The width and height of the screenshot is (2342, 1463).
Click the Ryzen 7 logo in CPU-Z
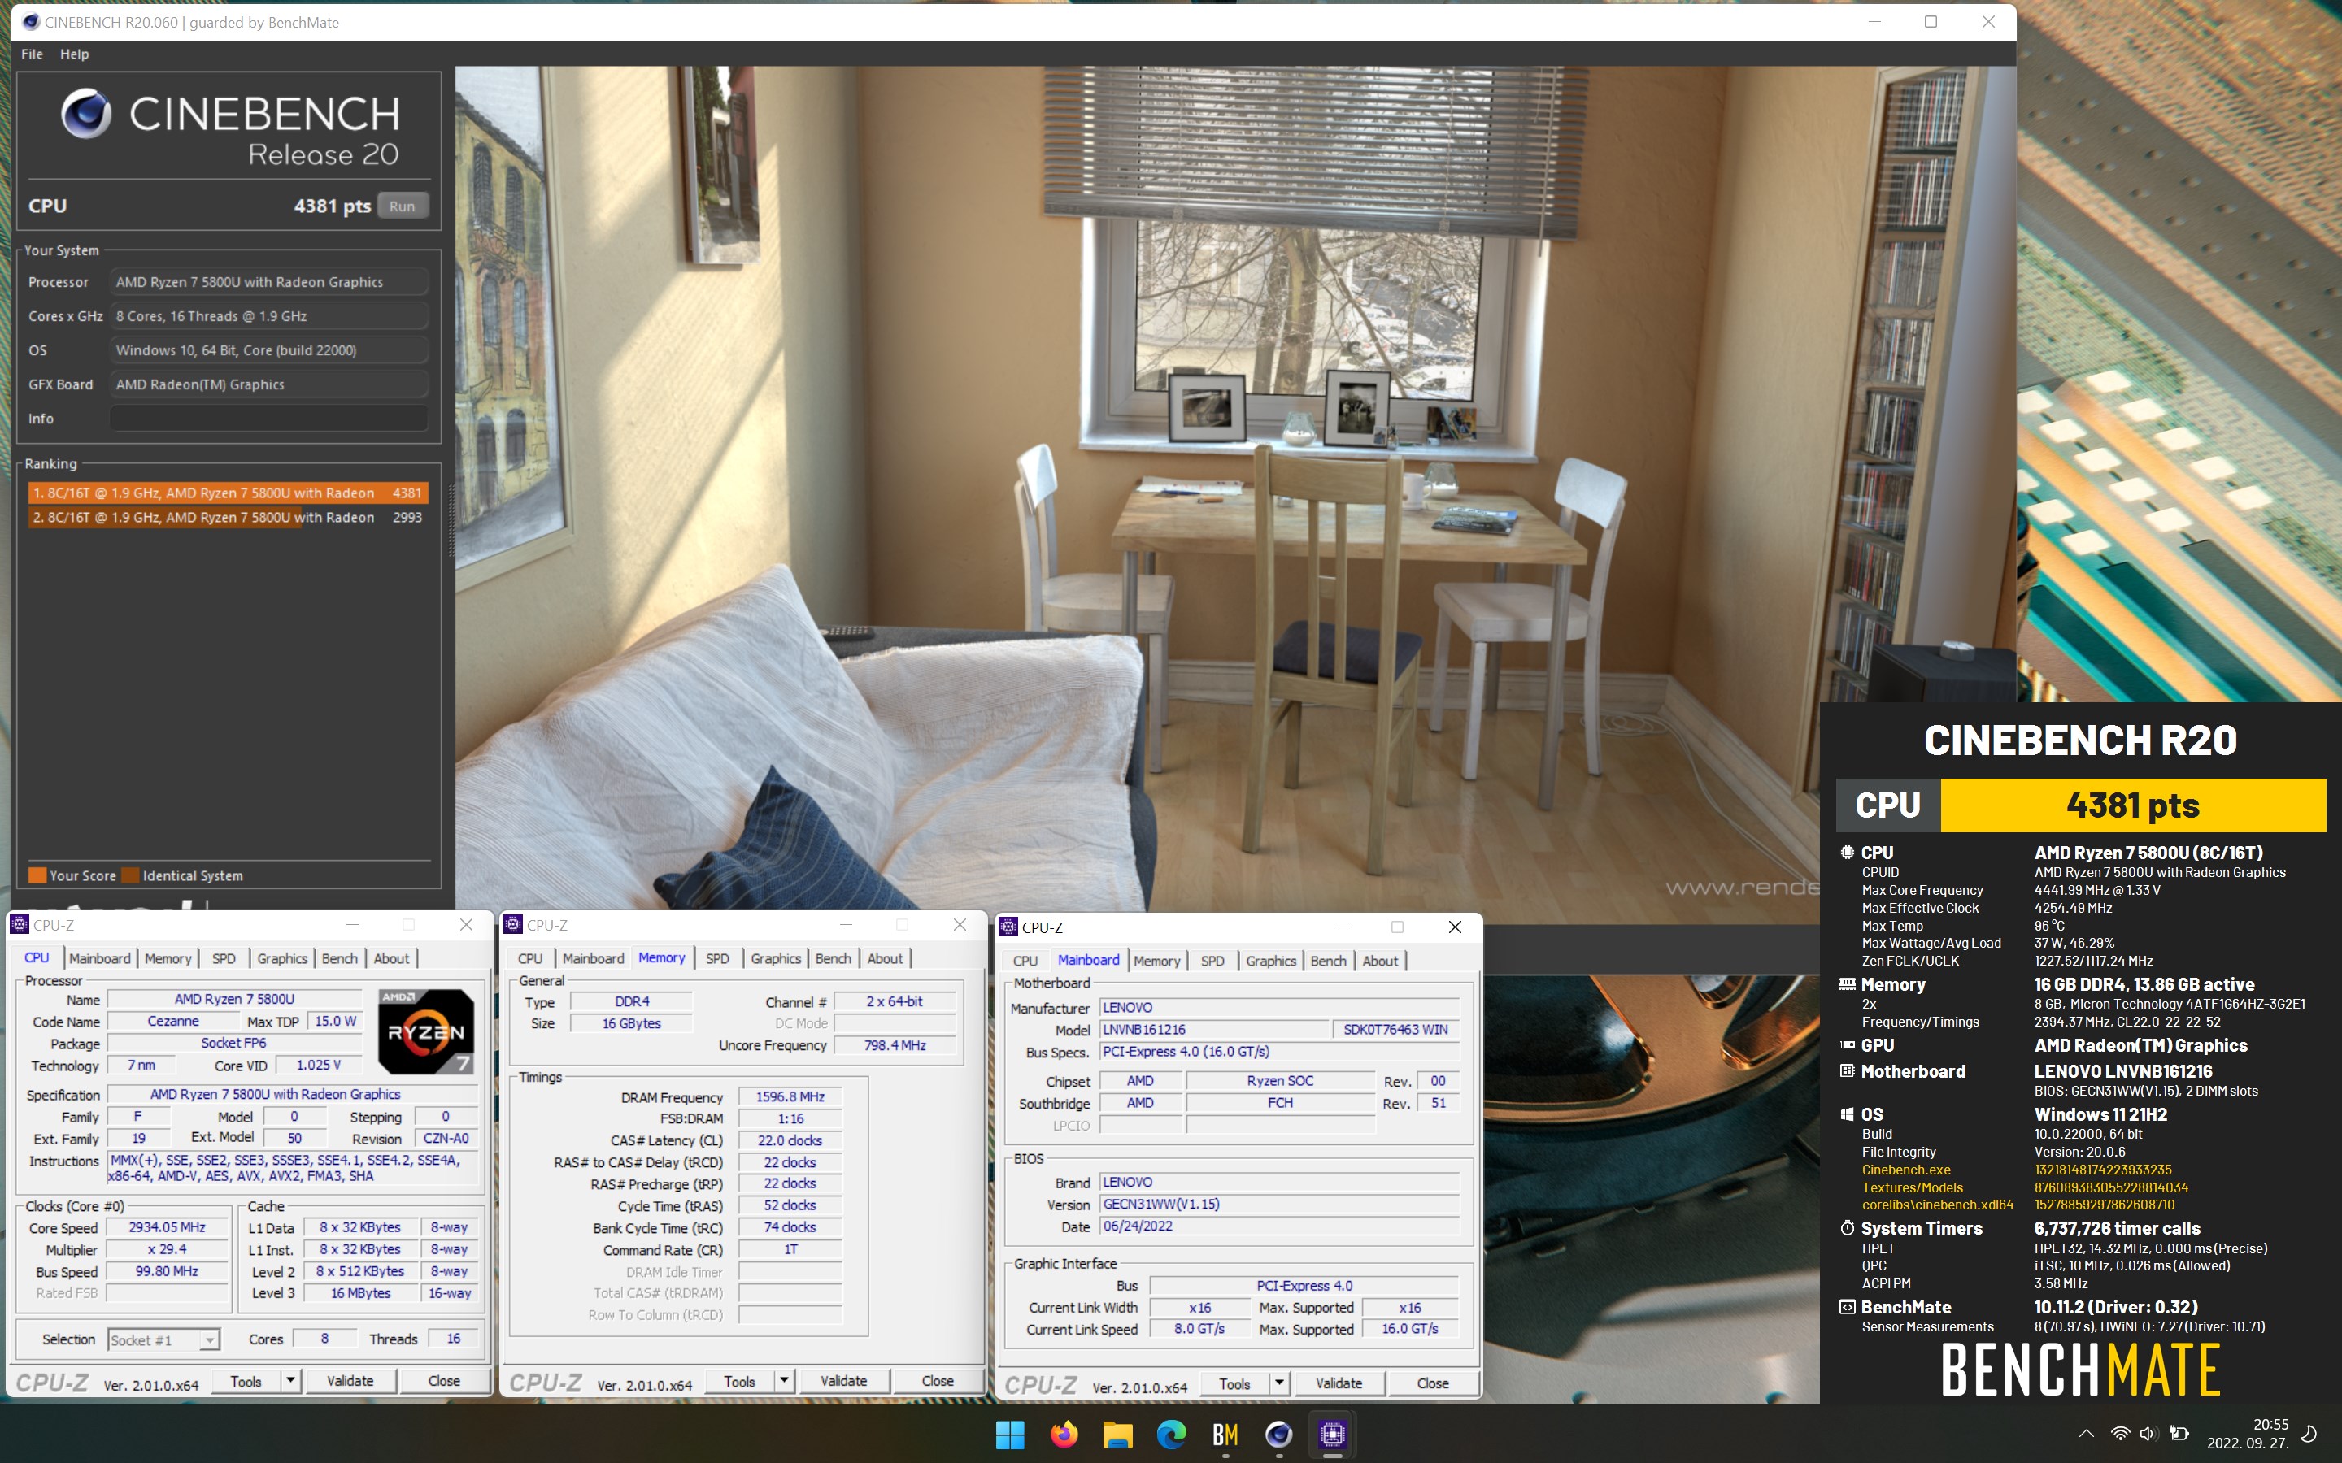tap(426, 1031)
